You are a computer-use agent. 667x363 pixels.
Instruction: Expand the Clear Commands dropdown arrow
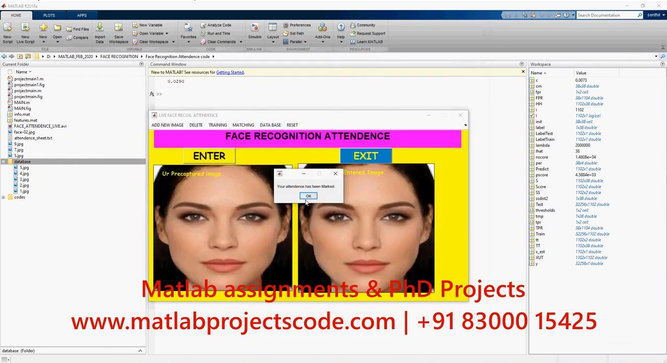pos(240,42)
